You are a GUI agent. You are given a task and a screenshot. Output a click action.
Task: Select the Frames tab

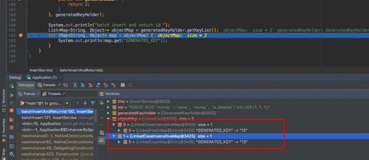(29, 94)
